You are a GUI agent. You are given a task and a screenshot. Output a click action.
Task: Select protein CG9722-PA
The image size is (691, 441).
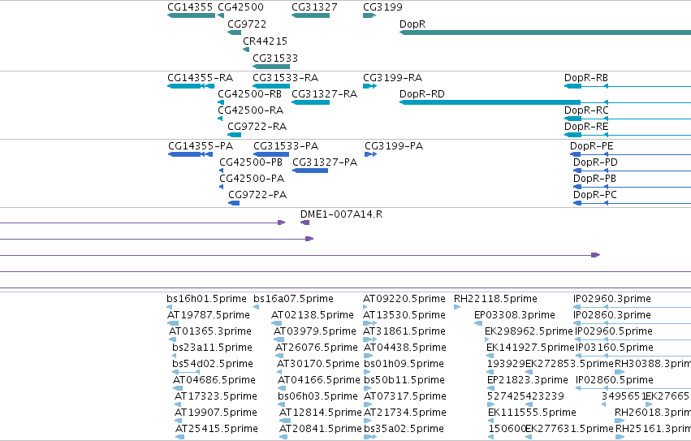tap(234, 203)
